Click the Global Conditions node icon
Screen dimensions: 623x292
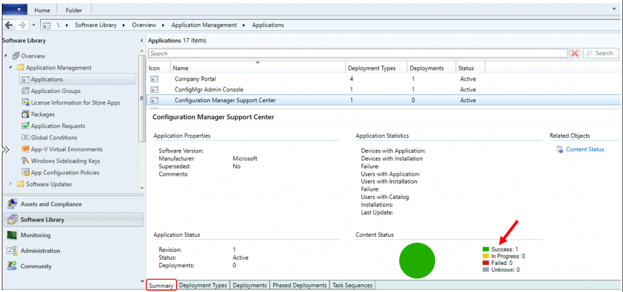(x=26, y=137)
